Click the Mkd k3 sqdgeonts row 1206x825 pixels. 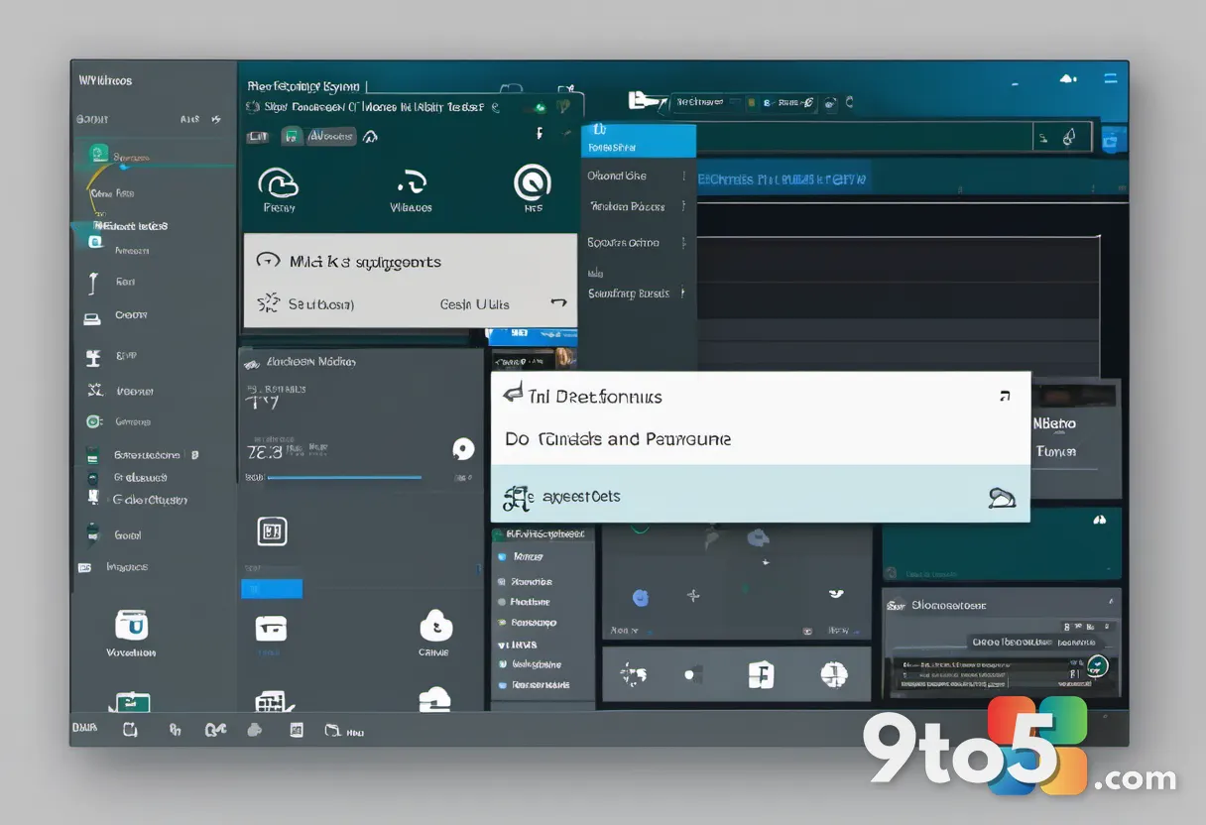click(x=410, y=262)
